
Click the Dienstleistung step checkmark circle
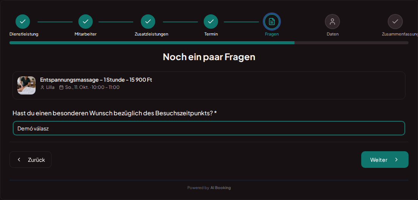tap(23, 22)
